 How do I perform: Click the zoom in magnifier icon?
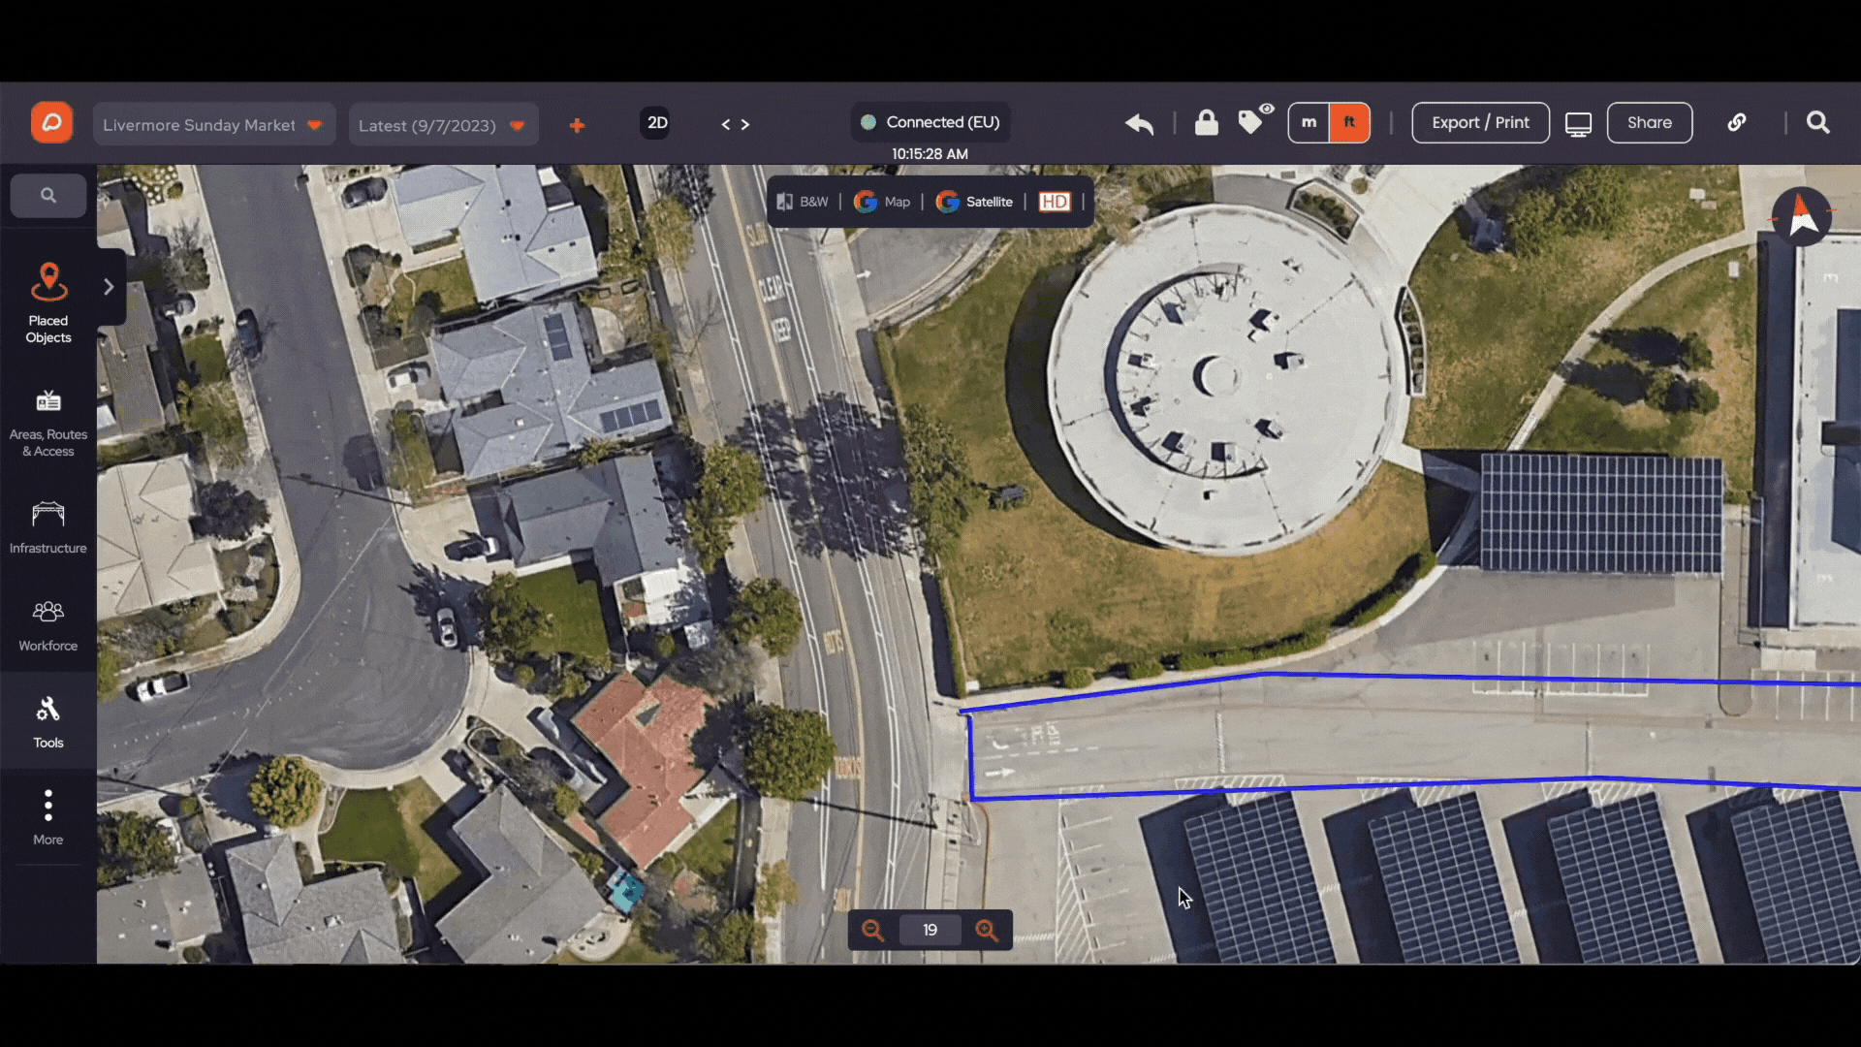tap(987, 931)
